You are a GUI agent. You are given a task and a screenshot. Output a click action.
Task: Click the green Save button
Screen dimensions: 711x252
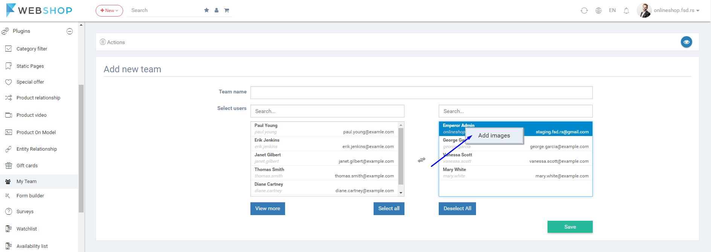click(570, 227)
